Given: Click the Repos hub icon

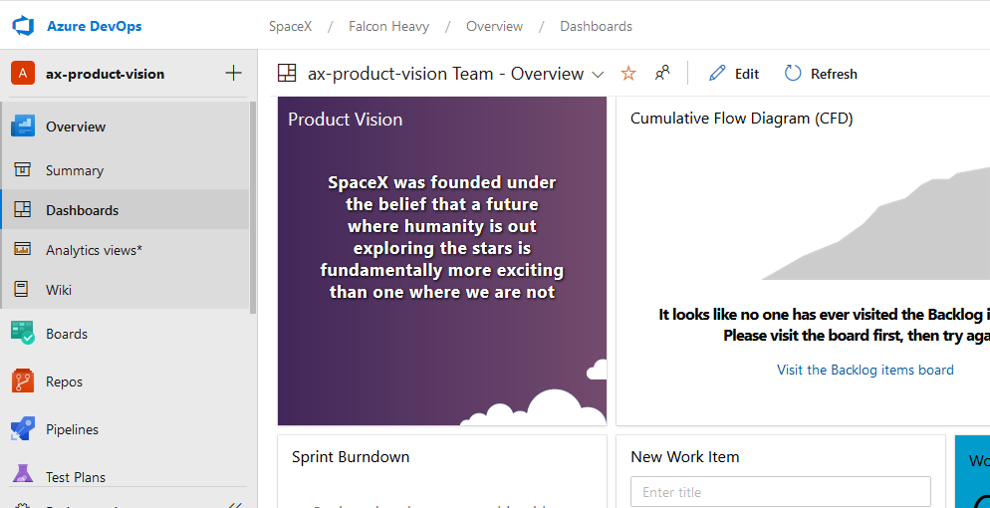Looking at the screenshot, I should [x=23, y=381].
